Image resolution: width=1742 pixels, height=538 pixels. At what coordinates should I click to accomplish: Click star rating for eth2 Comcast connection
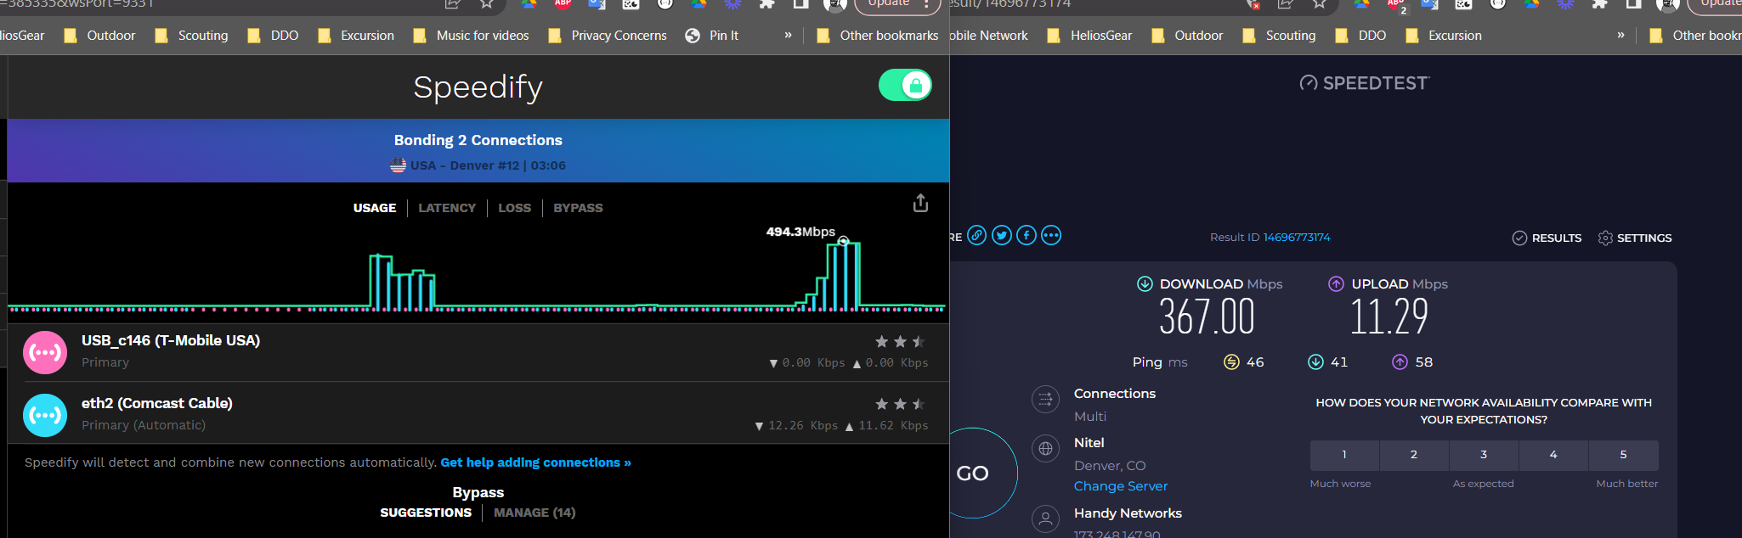[900, 405]
